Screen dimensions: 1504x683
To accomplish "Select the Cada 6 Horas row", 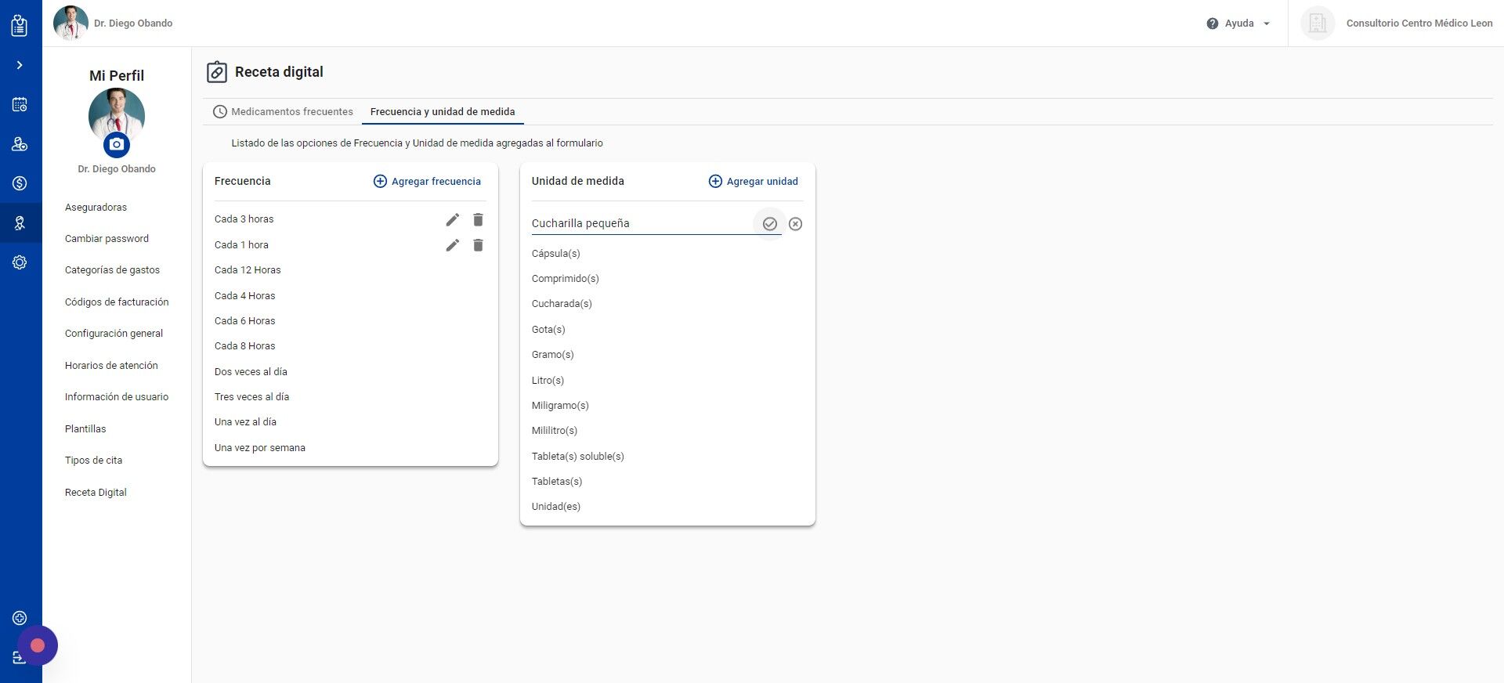I will click(350, 321).
